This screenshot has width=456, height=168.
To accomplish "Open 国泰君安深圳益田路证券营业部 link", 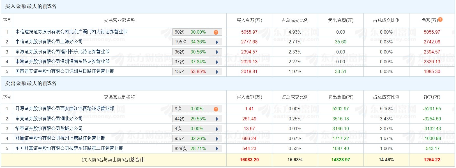I will (65, 71).
